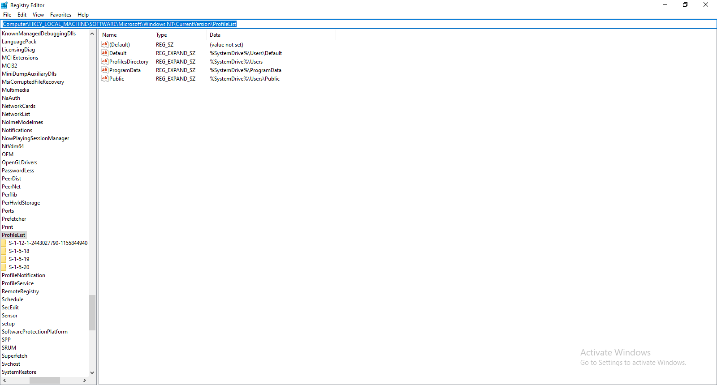Select the SRUM key
This screenshot has height=385, width=717.
point(9,348)
